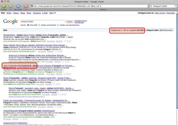Image resolution: width=178 pixels, height=125 pixels.
Task: Click comment icon on bld053809 result
Action: tap(60, 94)
